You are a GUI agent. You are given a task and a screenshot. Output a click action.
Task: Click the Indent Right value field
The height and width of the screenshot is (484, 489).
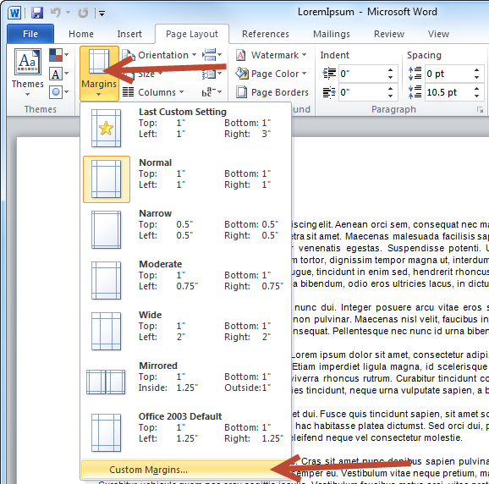tap(362, 92)
